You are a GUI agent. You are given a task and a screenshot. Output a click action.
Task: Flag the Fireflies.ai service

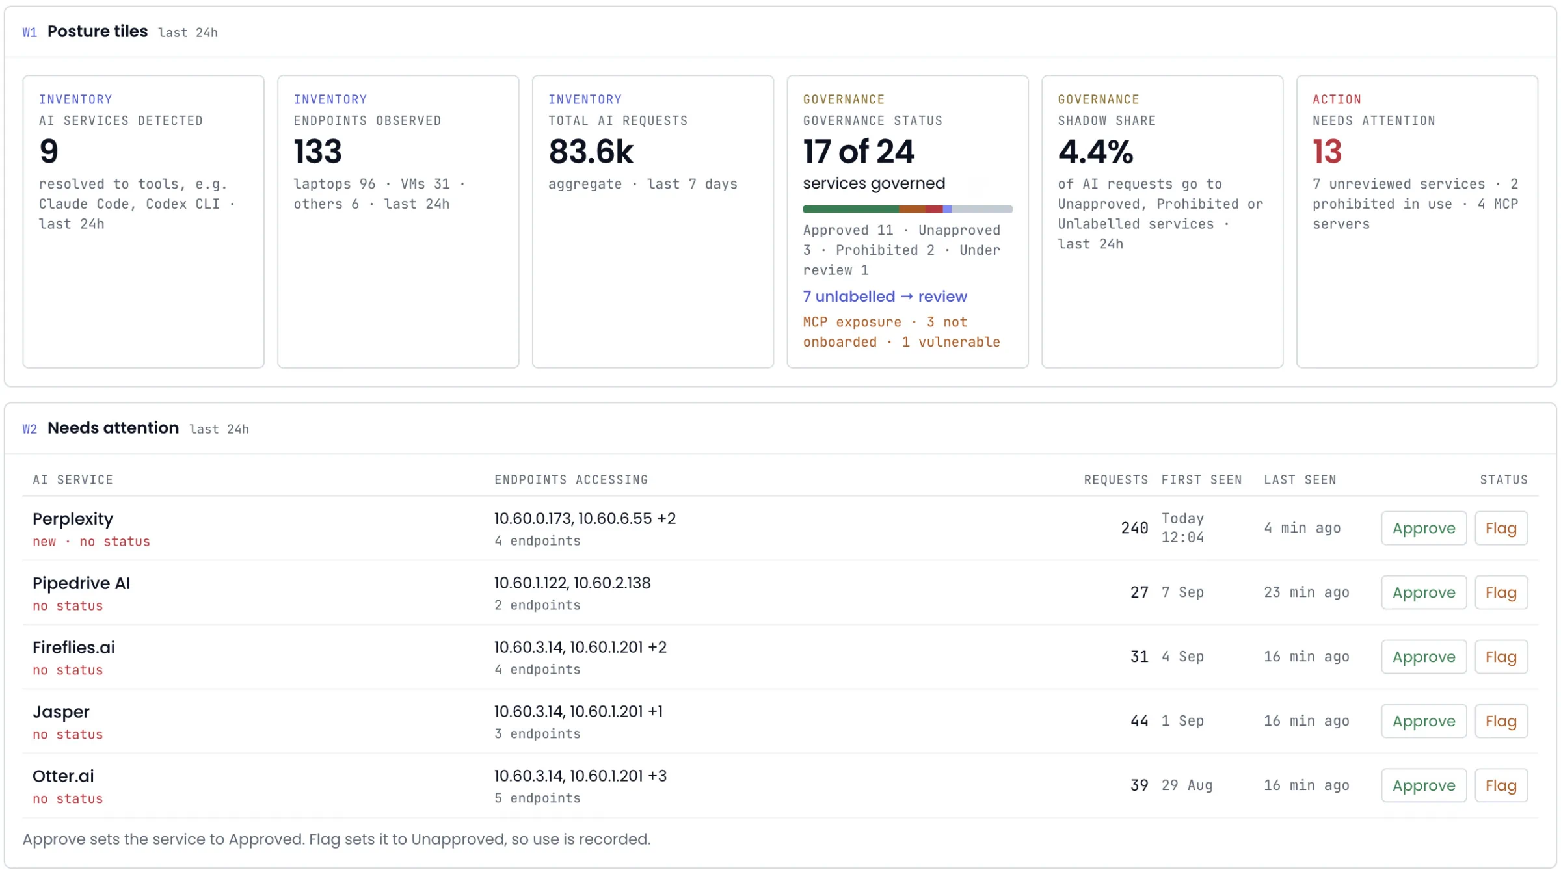click(1501, 657)
